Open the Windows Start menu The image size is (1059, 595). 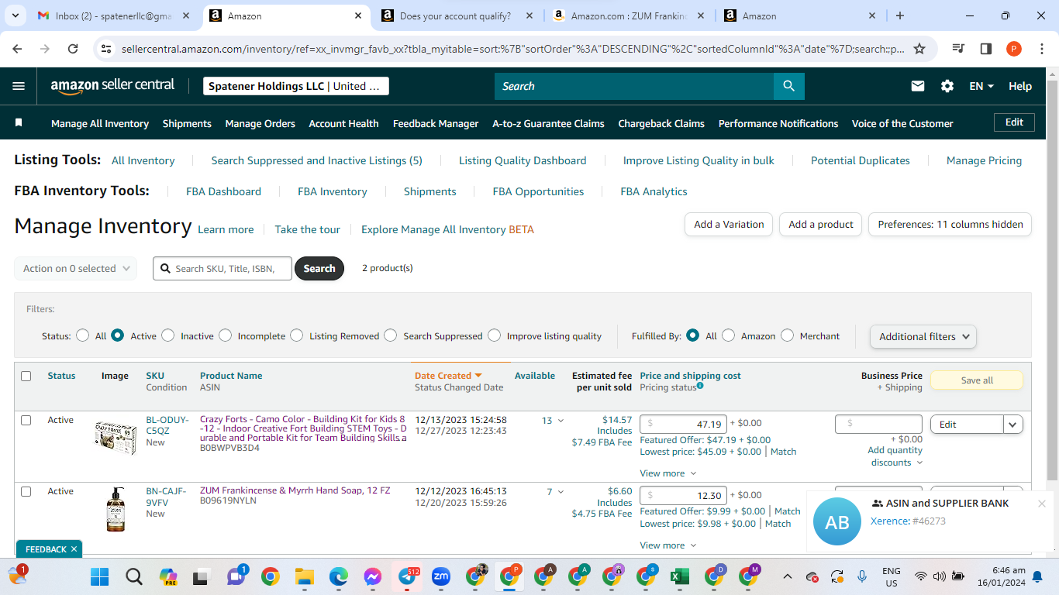pyautogui.click(x=100, y=576)
